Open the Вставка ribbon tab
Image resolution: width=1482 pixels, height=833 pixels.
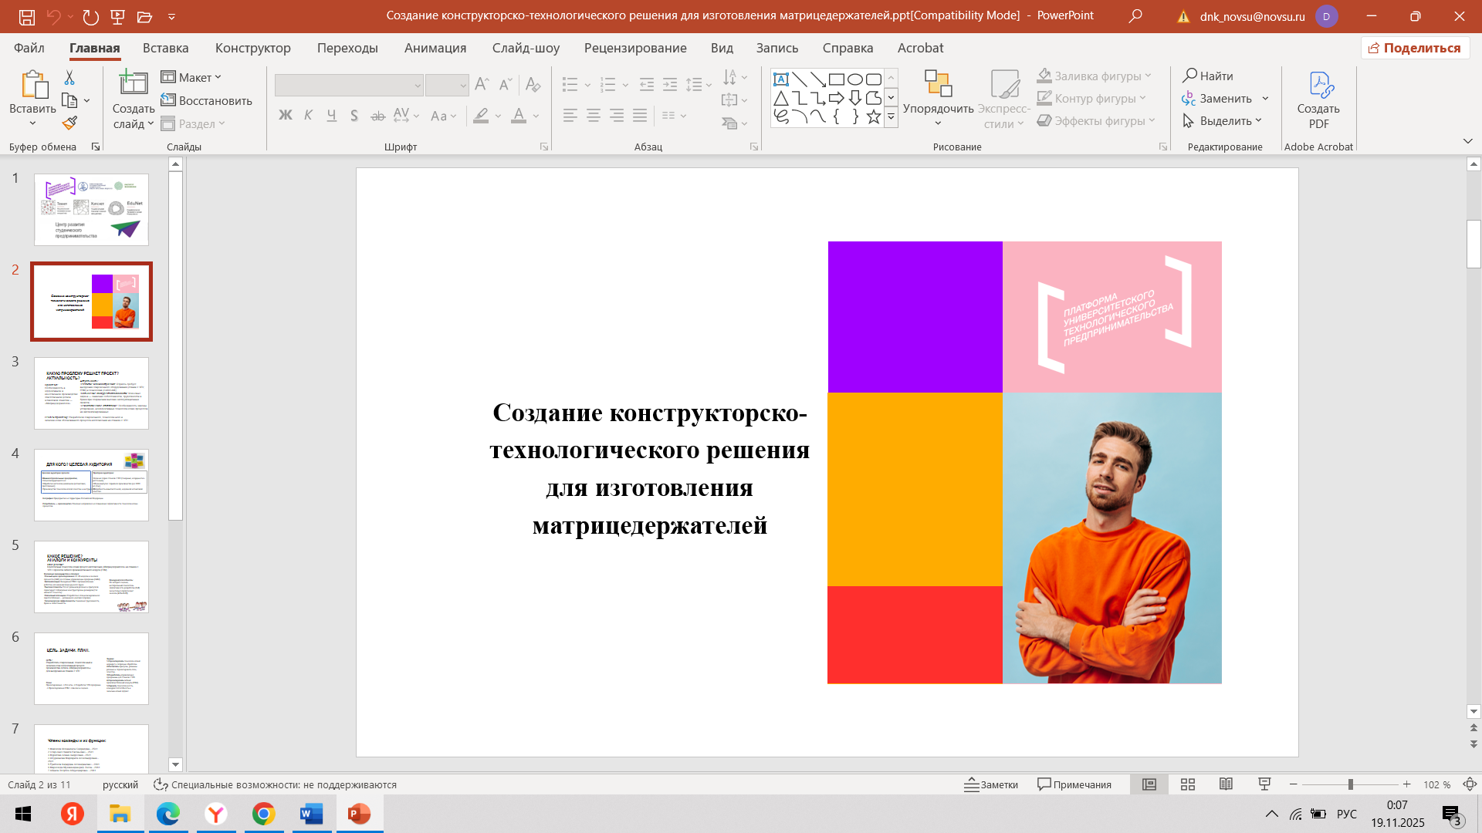coord(165,48)
